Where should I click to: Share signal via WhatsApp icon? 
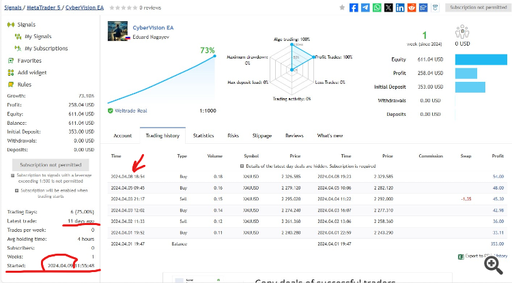(377, 8)
